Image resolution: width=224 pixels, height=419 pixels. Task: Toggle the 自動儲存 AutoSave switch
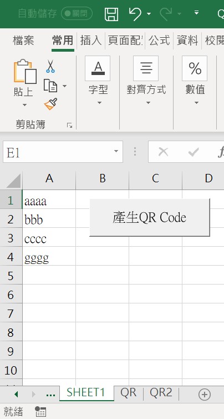[x=77, y=13]
